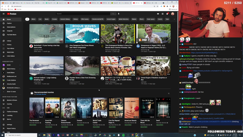Viewport: 243px width, 137px height.
Task: Open Settings in the sidebar
Action: coord(11,125)
